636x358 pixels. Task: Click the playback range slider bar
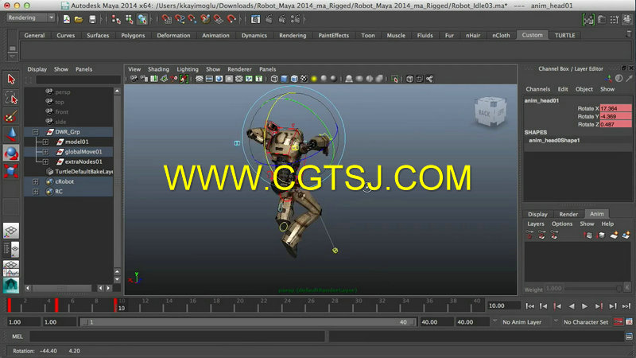(x=247, y=322)
